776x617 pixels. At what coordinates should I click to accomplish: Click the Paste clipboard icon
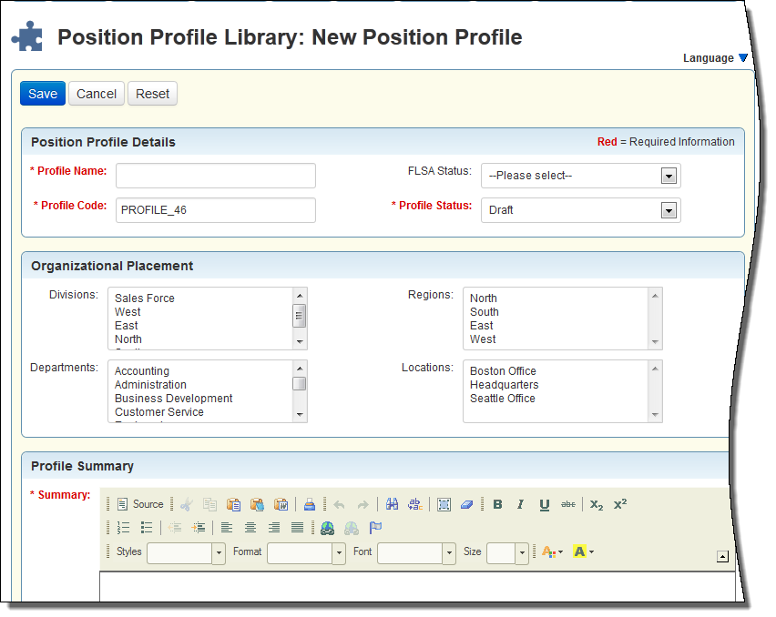[233, 504]
